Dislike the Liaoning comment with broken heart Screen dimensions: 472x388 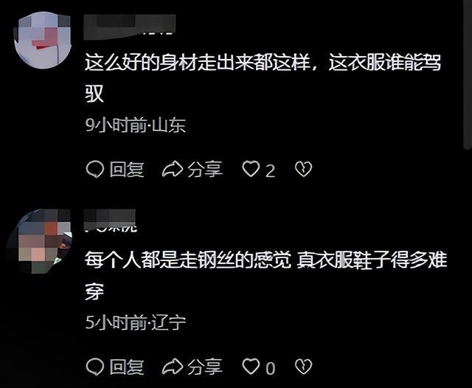coord(303,367)
